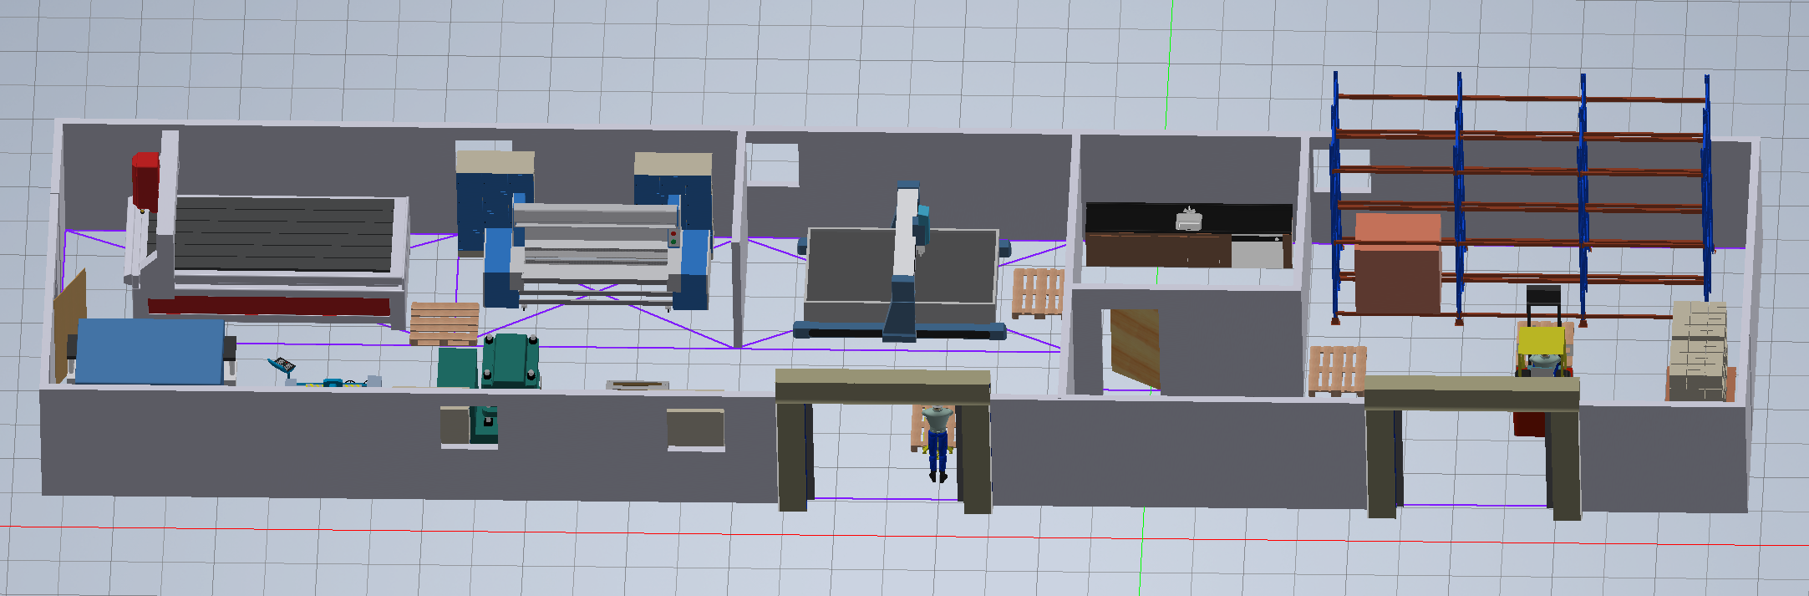The height and width of the screenshot is (596, 1809).
Task: Select the open wooden door
Action: 1135,347
